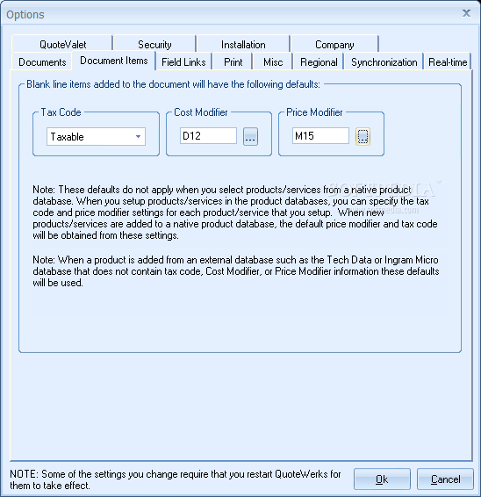Viewport: 481px width, 497px height.
Task: Open the Cost Modifier browse button
Action: pos(250,137)
